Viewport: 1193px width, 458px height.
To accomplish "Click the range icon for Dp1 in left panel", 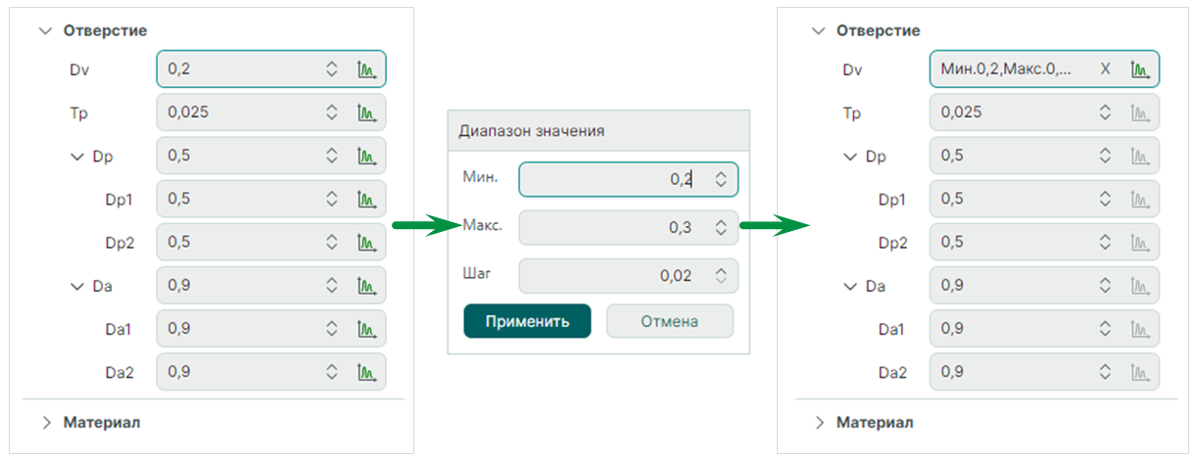I will click(367, 200).
